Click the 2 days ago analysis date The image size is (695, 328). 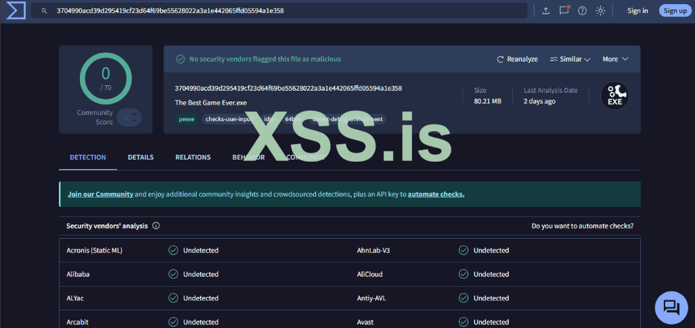tap(539, 101)
